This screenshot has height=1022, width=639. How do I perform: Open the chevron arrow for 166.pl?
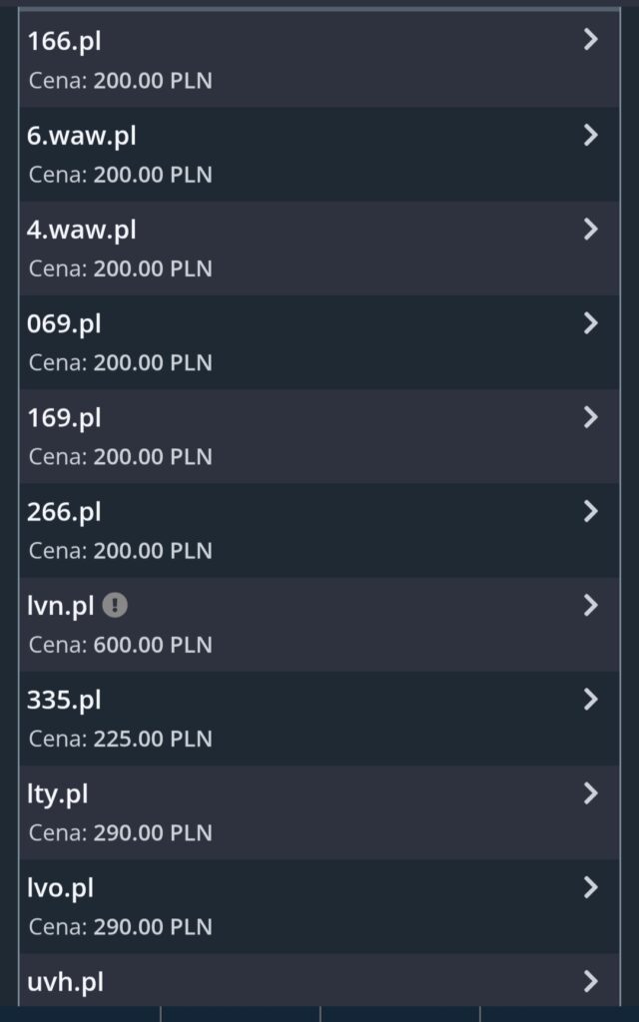590,40
